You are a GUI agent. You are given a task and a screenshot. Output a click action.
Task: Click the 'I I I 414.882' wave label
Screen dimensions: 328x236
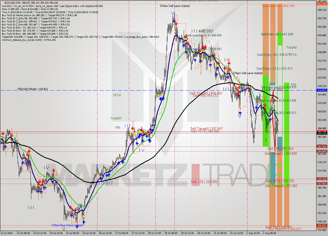point(273,90)
